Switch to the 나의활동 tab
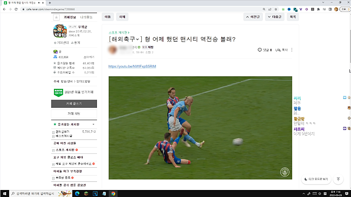 click(86, 17)
